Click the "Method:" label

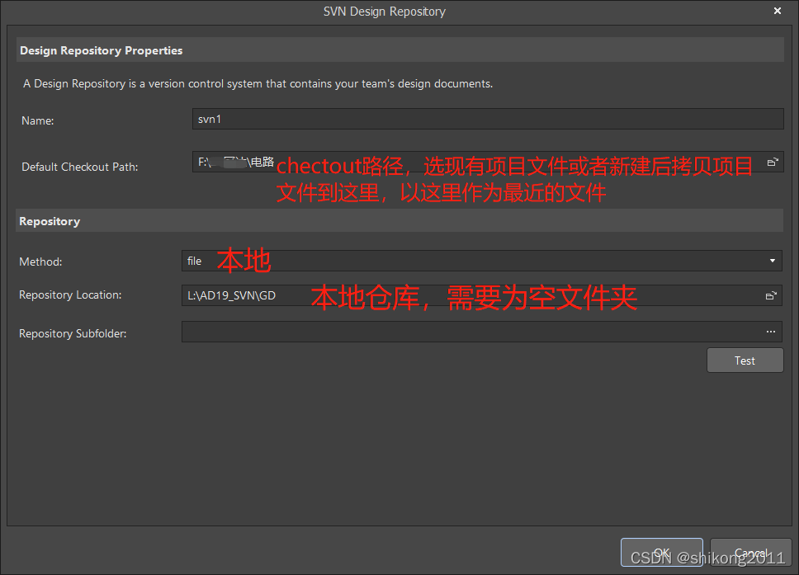41,262
